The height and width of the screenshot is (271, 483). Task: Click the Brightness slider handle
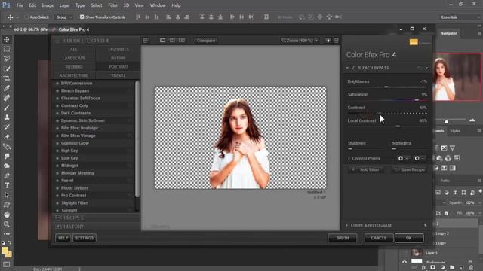click(386, 87)
